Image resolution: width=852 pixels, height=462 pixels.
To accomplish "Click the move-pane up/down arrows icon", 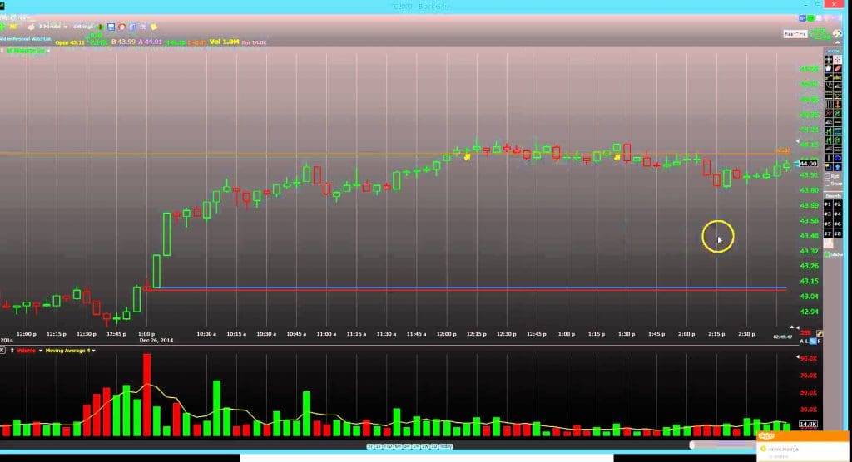I will [12, 351].
